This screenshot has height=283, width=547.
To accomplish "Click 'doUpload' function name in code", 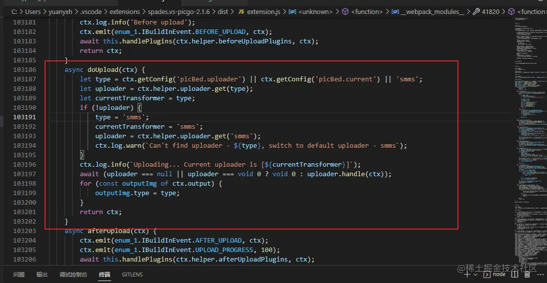I will pyautogui.click(x=103, y=69).
